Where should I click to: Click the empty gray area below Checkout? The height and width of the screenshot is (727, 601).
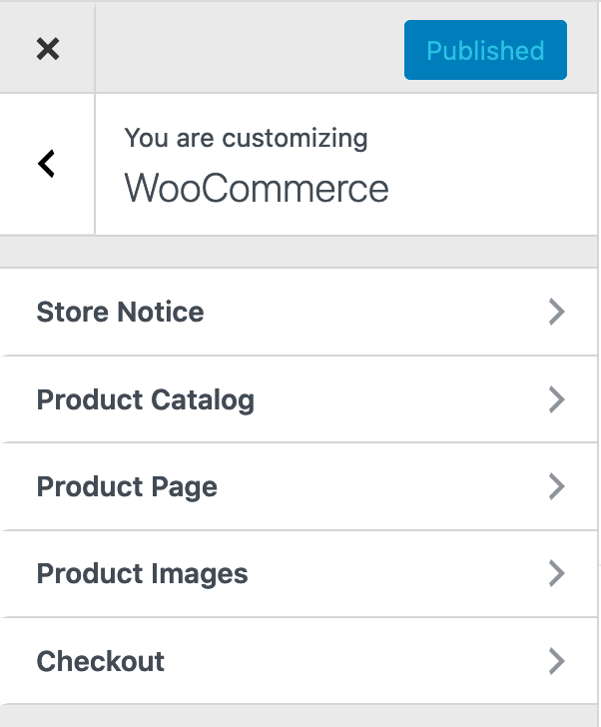(x=300, y=715)
